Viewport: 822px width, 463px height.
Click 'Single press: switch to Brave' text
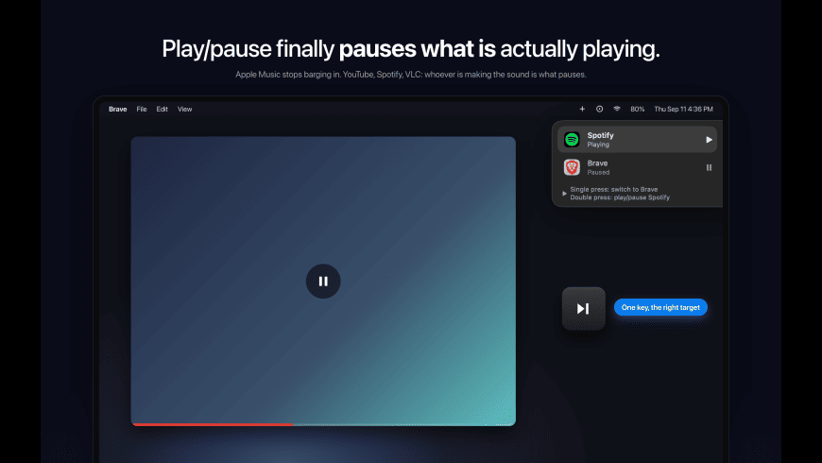pos(614,189)
